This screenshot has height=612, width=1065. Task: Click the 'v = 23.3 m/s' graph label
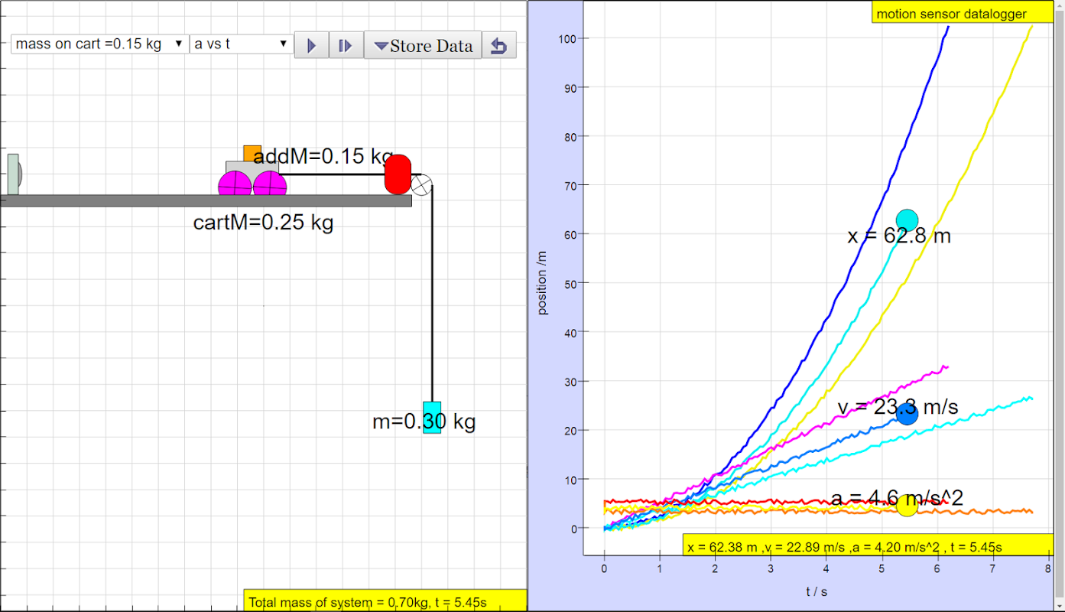point(898,407)
